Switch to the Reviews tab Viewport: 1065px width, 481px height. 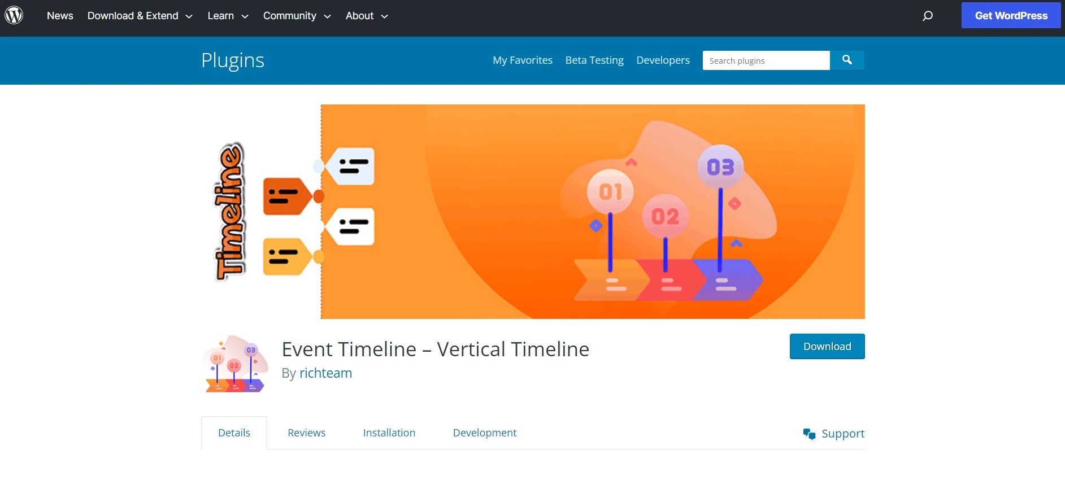[306, 432]
